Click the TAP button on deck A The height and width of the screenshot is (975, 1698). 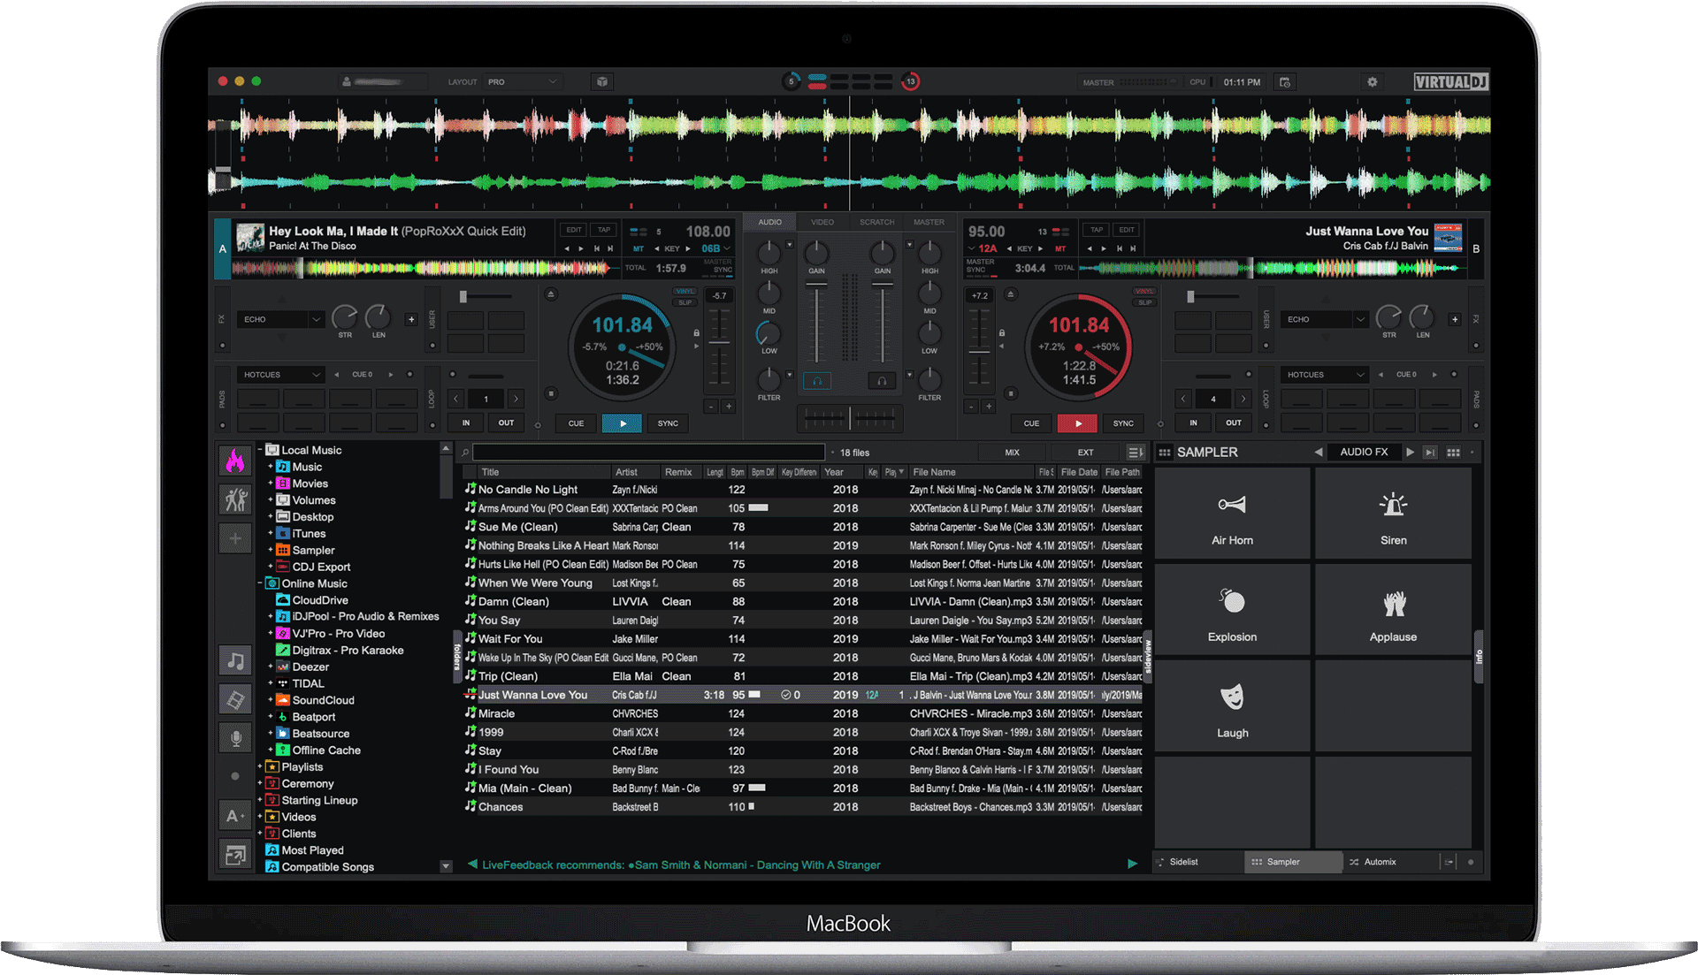click(x=604, y=230)
